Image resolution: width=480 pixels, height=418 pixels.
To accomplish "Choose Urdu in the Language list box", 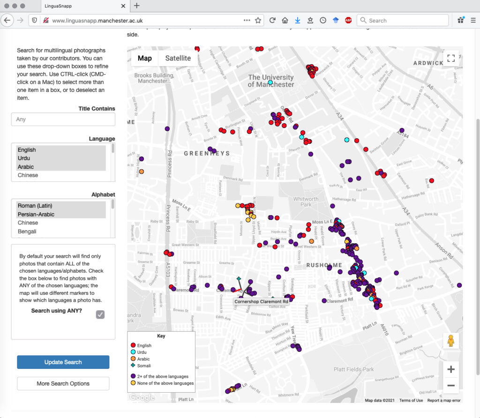I will (24, 158).
